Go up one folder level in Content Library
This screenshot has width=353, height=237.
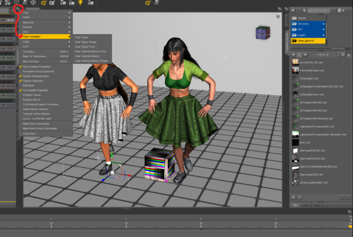304,11
